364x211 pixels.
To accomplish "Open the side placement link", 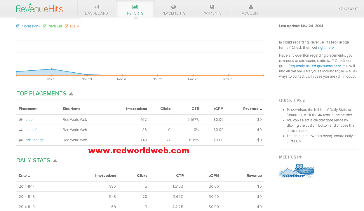I will tap(29, 120).
